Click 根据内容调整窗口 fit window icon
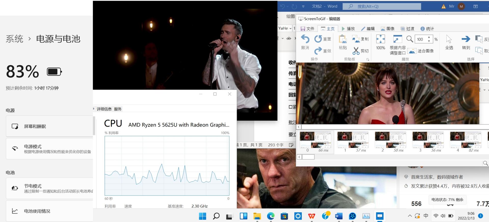489x222 pixels. [398, 39]
